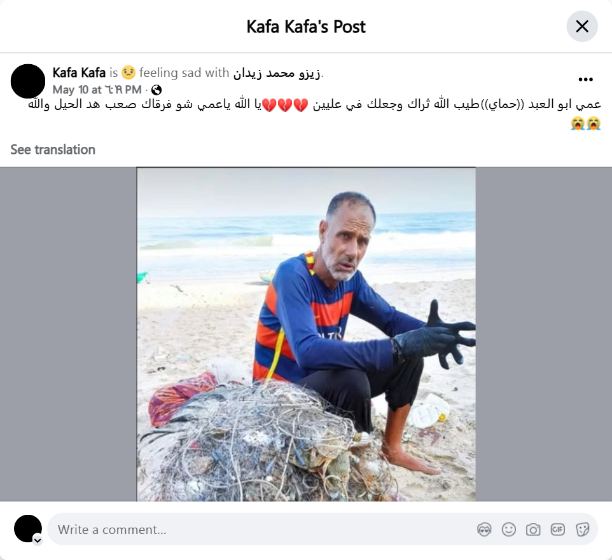This screenshot has width=612, height=560.
Task: Click the feeling sad emoji icon
Action: pyautogui.click(x=129, y=73)
